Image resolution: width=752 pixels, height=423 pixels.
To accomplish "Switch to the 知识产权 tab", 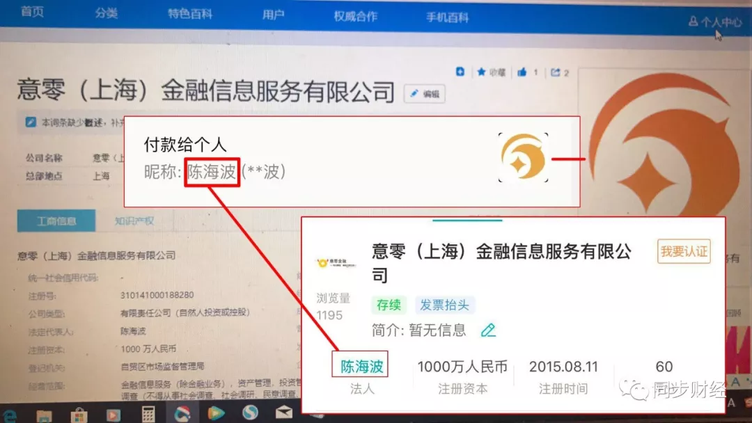I will [134, 221].
